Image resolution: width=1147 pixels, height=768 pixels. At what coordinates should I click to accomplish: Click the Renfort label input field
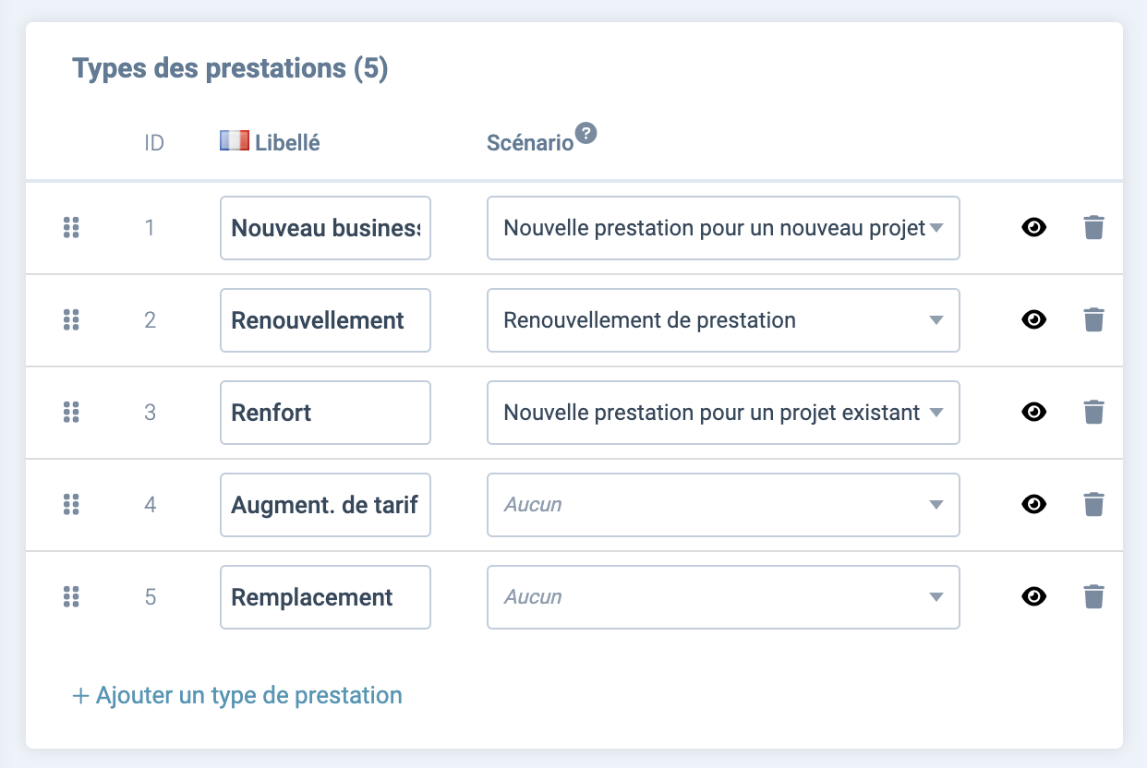point(325,413)
